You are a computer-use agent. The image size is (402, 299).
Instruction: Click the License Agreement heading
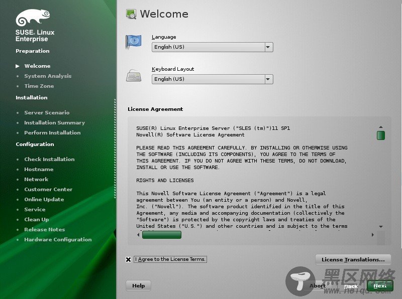[x=155, y=109]
